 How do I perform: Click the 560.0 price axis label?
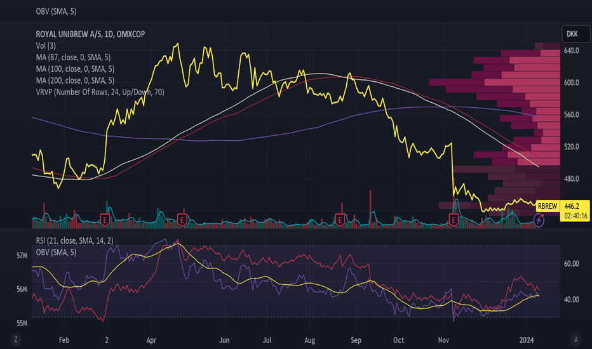click(571, 115)
